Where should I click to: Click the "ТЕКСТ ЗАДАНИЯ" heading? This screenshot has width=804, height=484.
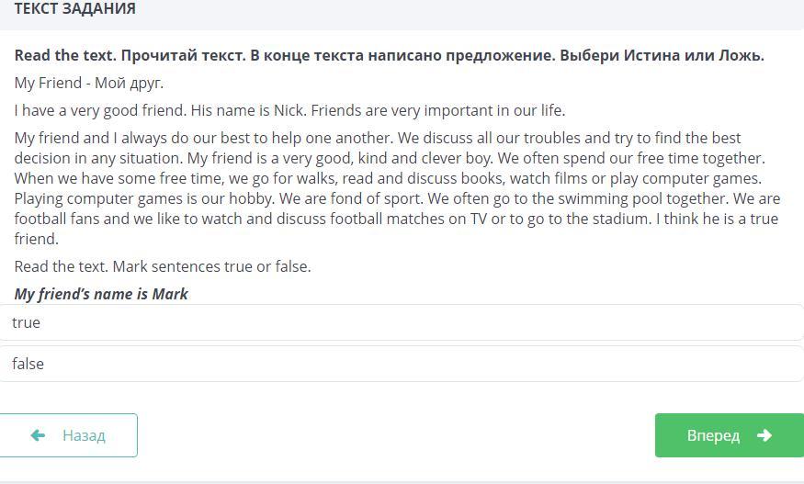point(75,9)
